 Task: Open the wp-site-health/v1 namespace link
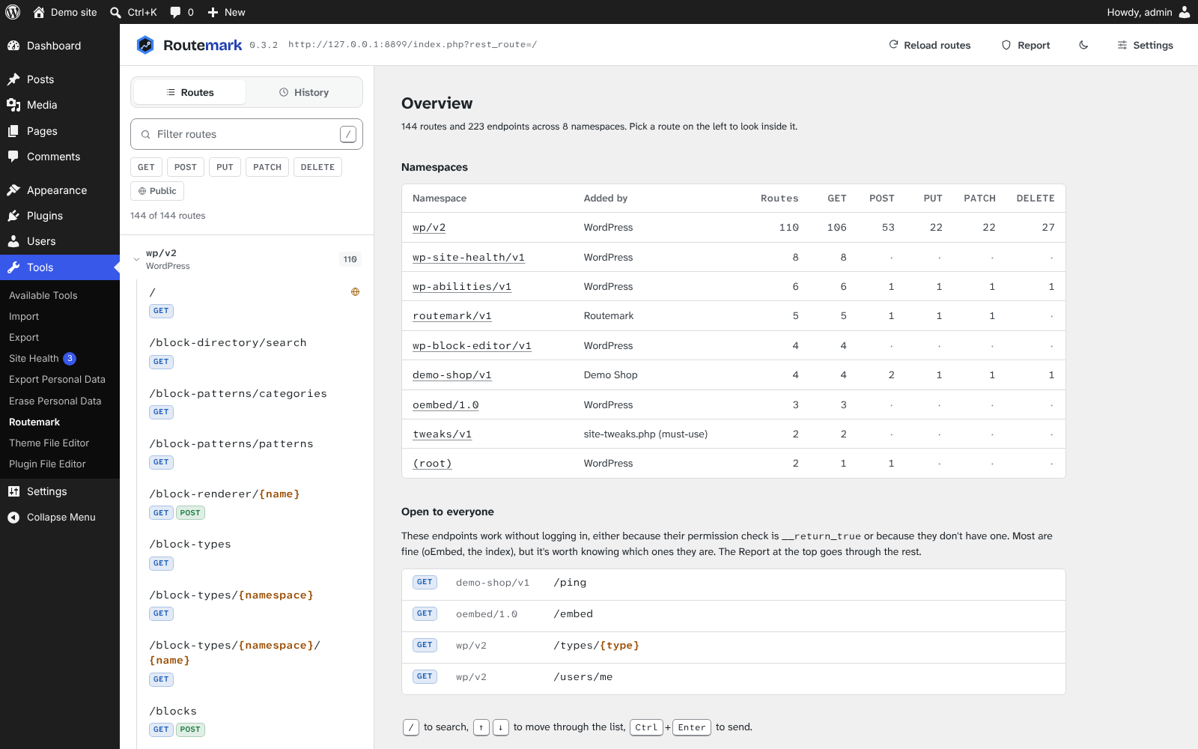click(x=469, y=257)
